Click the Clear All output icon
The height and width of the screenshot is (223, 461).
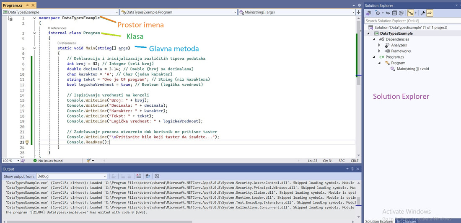pyautogui.click(x=139, y=176)
